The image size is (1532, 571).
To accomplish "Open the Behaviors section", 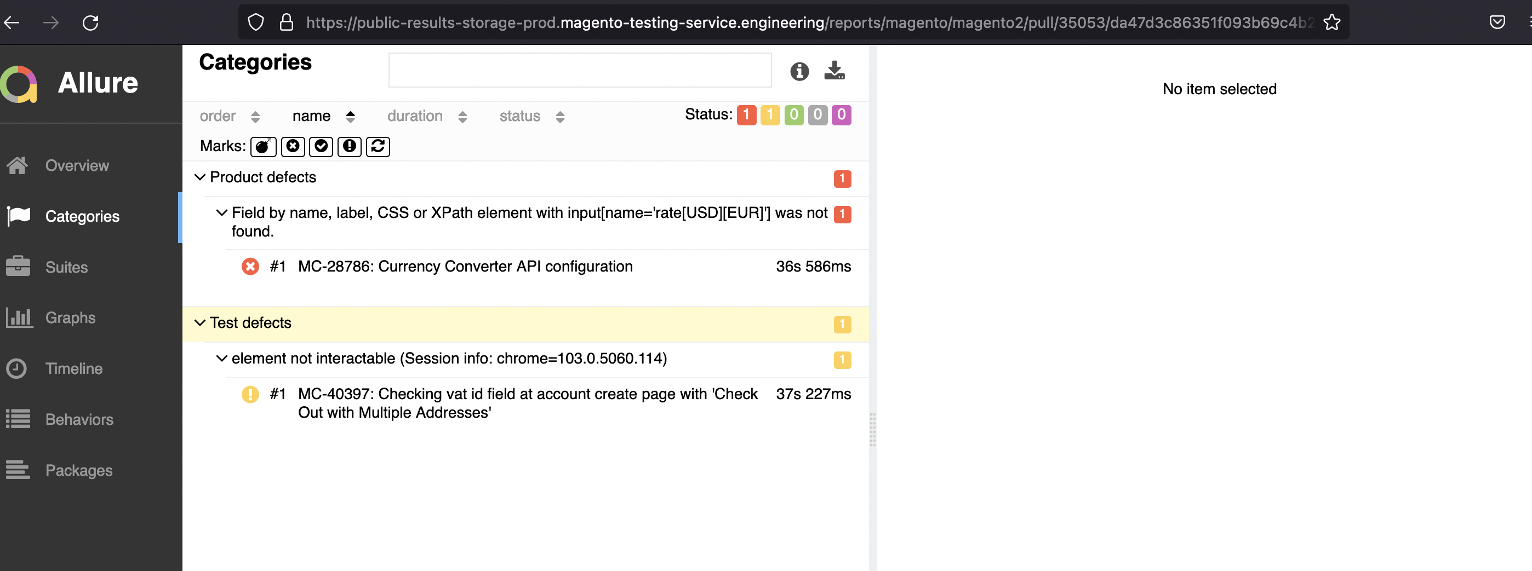I will click(x=91, y=419).
